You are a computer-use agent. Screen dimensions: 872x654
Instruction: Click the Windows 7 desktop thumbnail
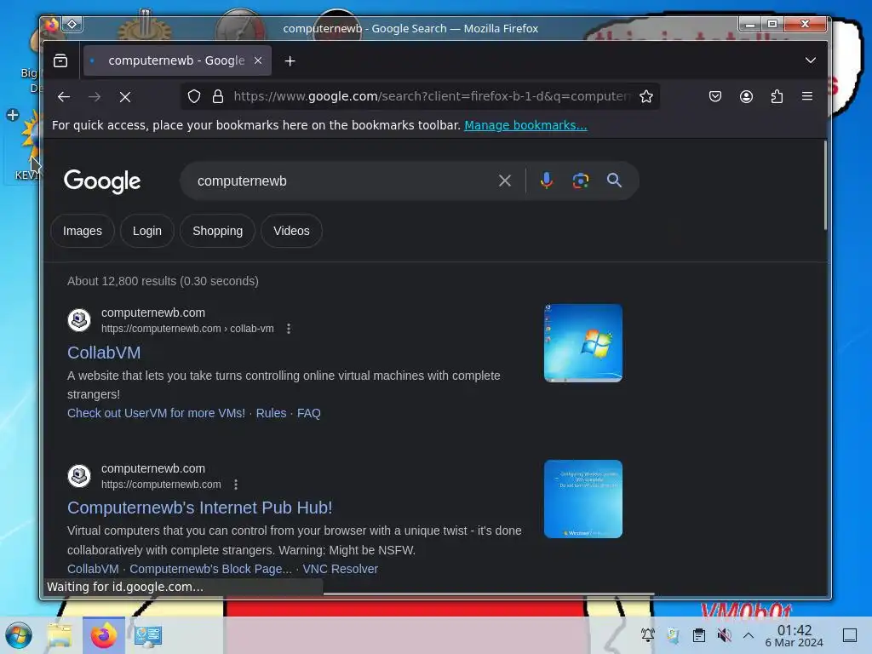[582, 343]
